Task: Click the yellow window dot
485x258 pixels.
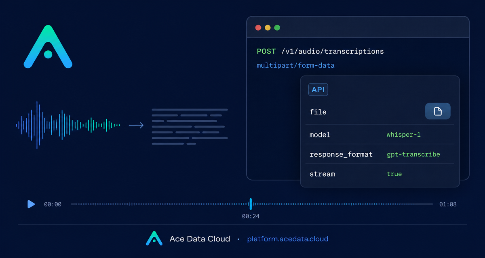Action: pyautogui.click(x=268, y=28)
